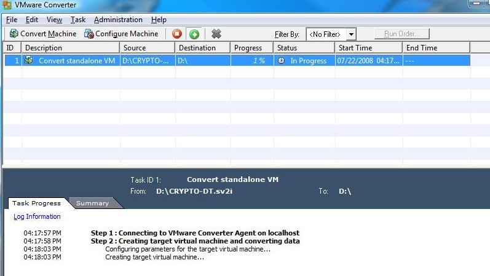Sort by the ID column header

pos(12,48)
